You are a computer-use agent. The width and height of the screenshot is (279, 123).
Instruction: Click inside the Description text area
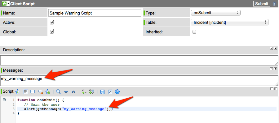click(139, 61)
